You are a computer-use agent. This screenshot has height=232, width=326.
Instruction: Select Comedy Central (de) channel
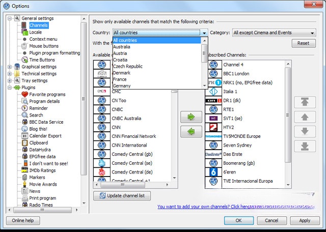point(132,172)
